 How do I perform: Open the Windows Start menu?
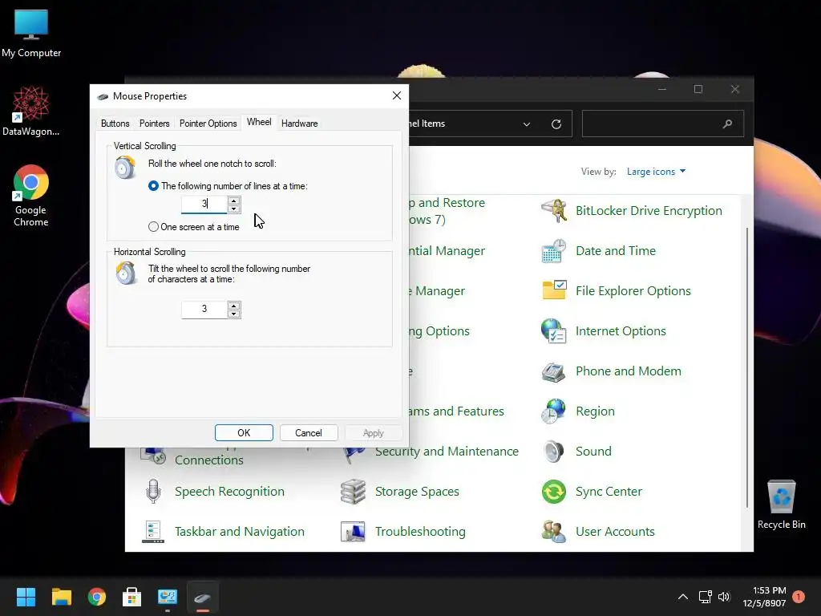pyautogui.click(x=26, y=597)
